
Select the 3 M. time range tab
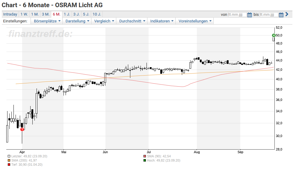pyautogui.click(x=46, y=14)
